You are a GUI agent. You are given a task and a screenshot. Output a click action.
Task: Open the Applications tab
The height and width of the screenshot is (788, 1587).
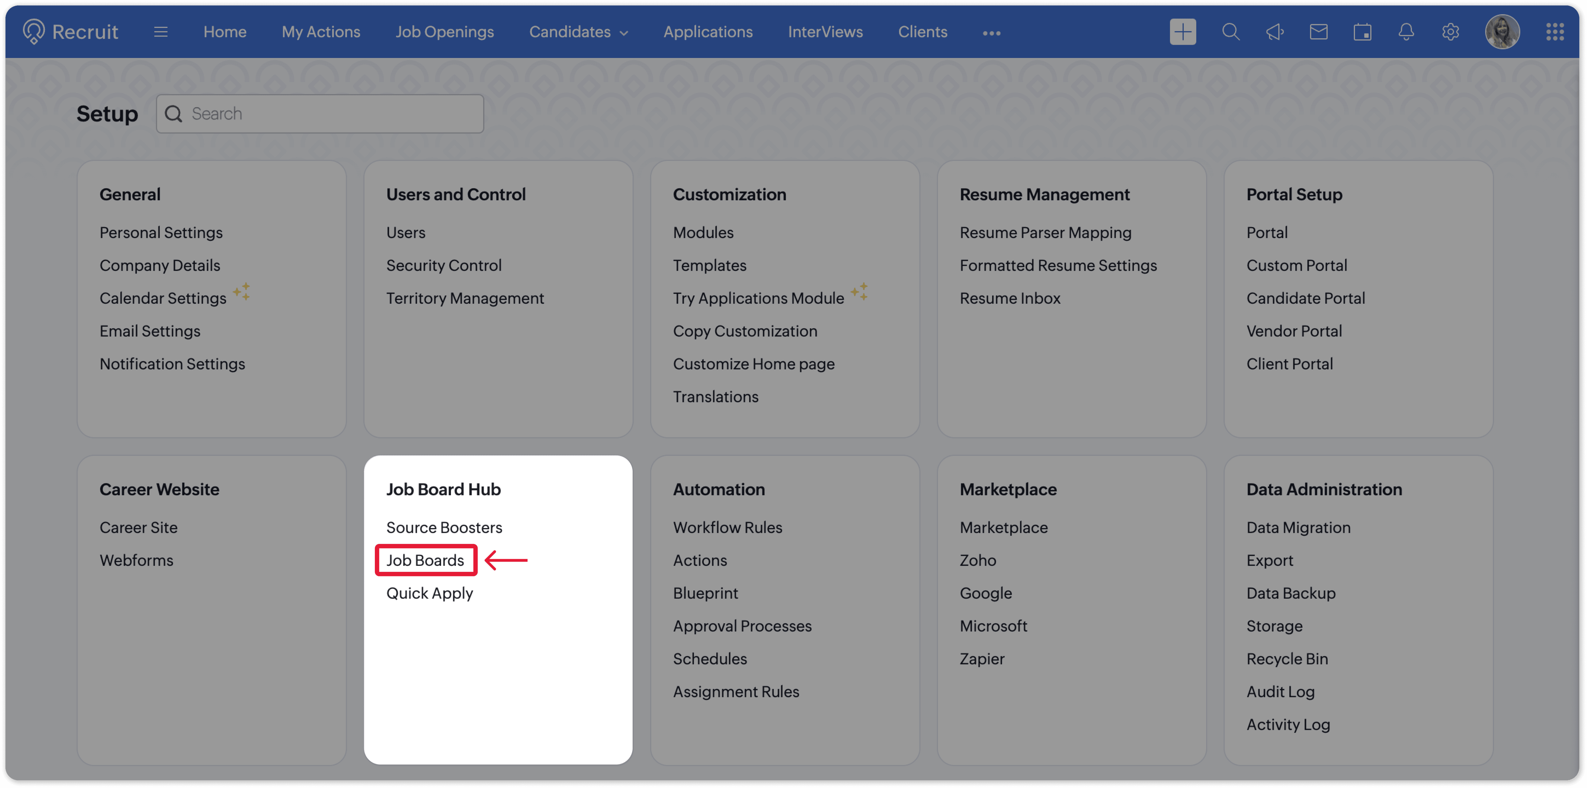click(x=707, y=32)
